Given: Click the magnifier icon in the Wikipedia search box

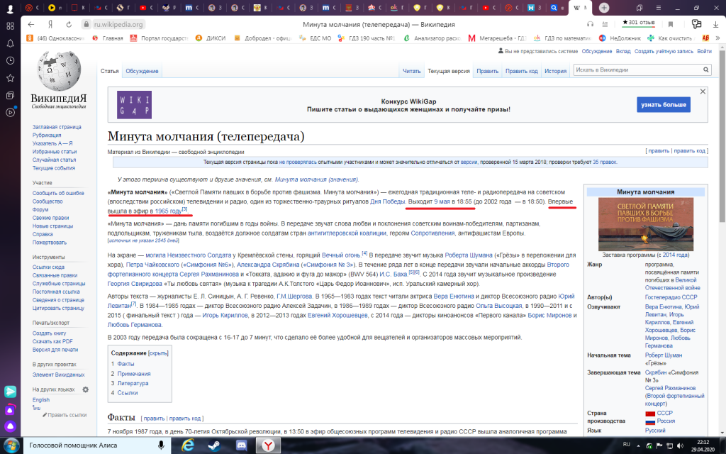Looking at the screenshot, I should (706, 70).
